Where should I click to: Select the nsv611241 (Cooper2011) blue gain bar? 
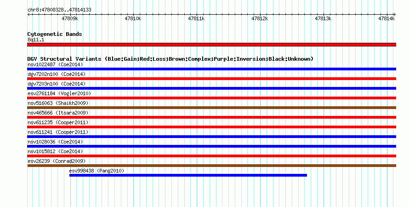click(211, 137)
